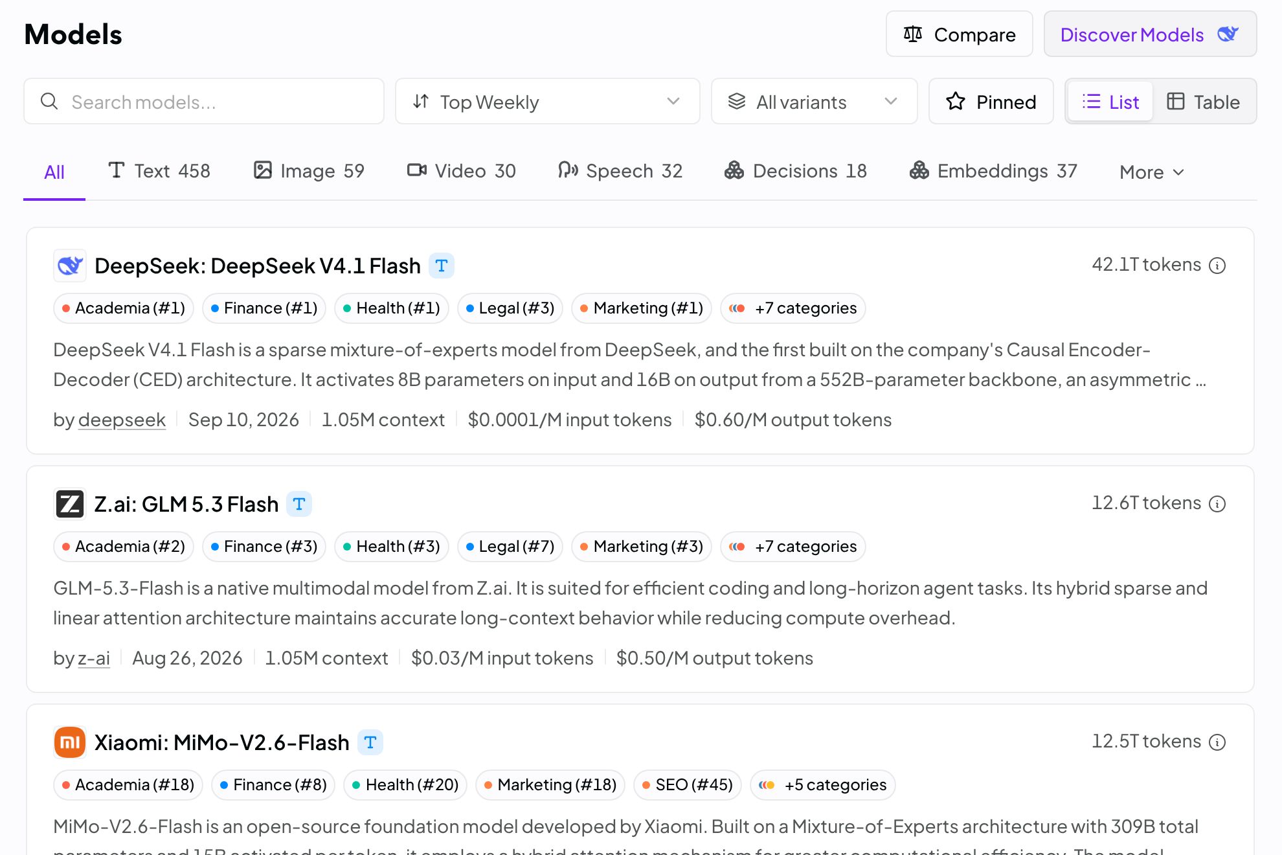The image size is (1282, 855).
Task: Select the Embeddings 37 tab
Action: tap(993, 171)
